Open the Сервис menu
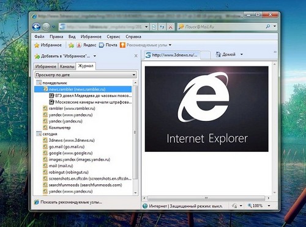 pos(113,37)
